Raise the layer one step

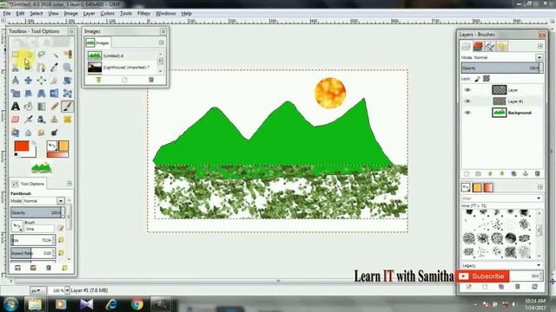[x=490, y=173]
